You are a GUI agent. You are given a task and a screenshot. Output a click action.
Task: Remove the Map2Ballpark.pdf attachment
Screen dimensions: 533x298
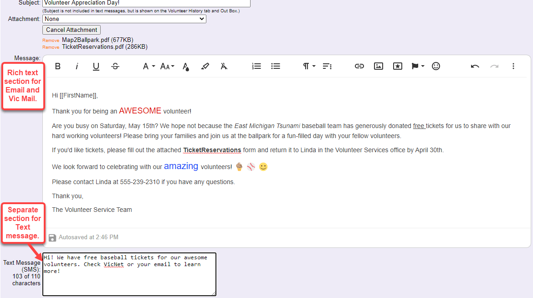pos(51,40)
